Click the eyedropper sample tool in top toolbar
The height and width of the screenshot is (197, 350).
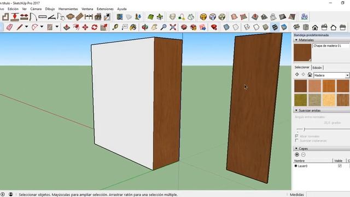pyautogui.click(x=107, y=17)
